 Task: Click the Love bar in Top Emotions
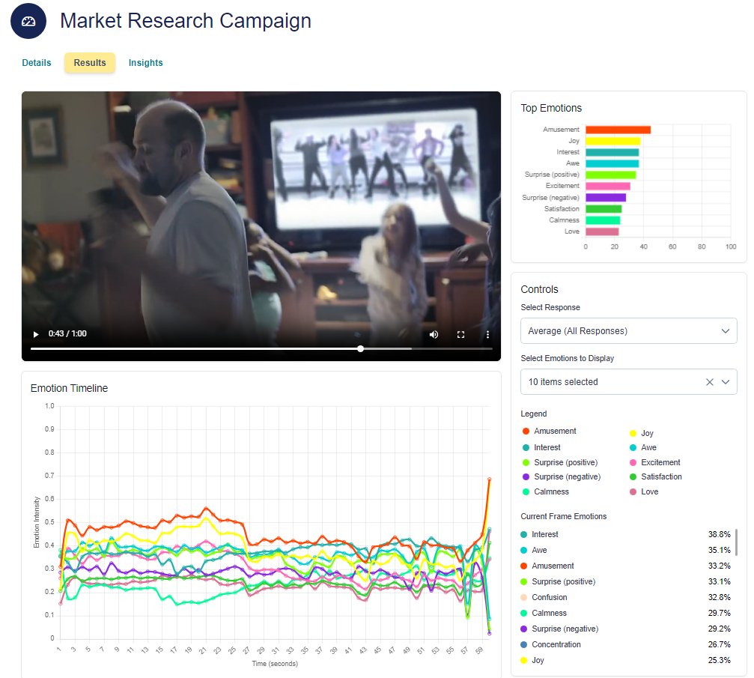(x=602, y=231)
